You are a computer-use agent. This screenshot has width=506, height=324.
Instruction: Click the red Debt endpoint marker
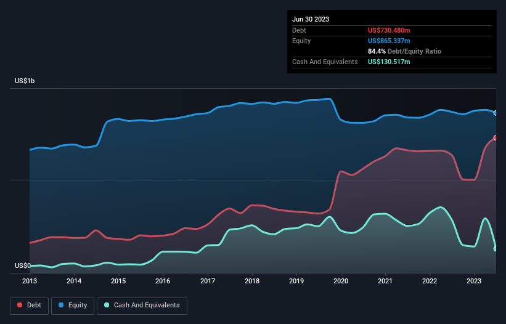tap(496, 138)
